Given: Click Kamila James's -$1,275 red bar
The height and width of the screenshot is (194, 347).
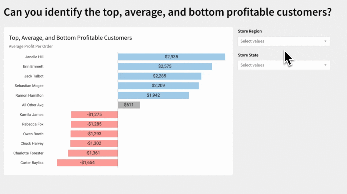Looking at the screenshot, I should coord(94,115).
